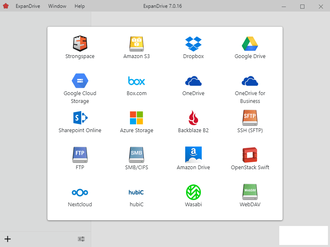Image resolution: width=330 pixels, height=247 pixels.
Task: Choose the Strongspace castle icon
Action: pyautogui.click(x=80, y=44)
